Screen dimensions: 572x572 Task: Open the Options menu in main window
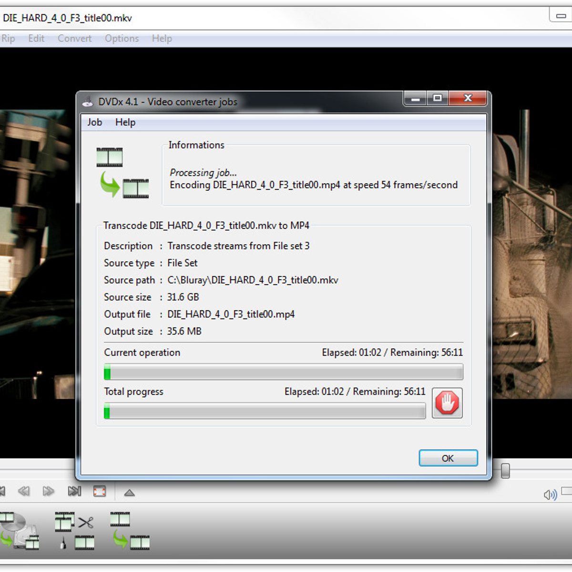tap(122, 39)
